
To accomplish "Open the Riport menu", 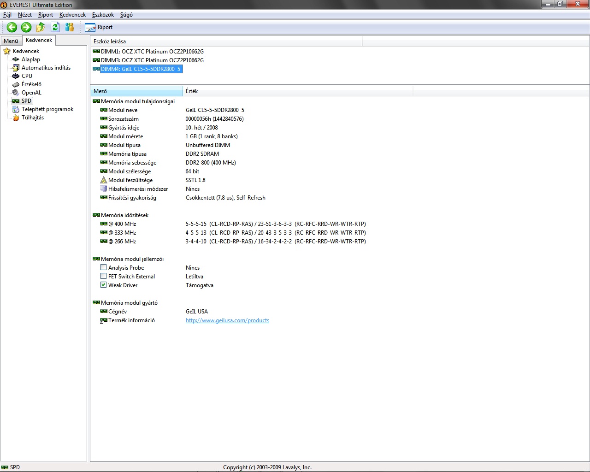I will [46, 15].
